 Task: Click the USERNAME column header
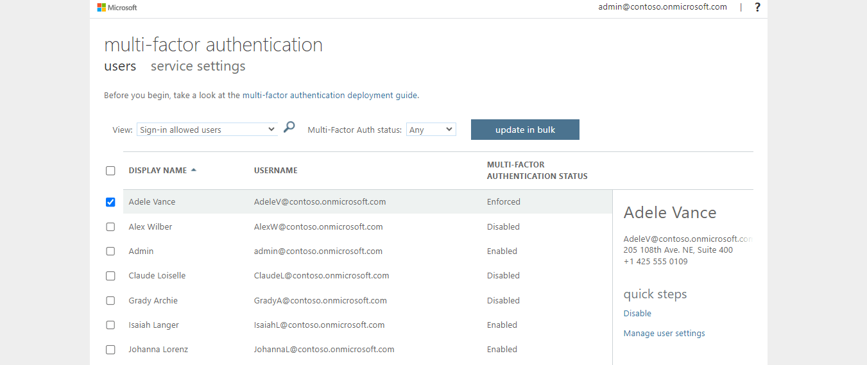tap(276, 171)
